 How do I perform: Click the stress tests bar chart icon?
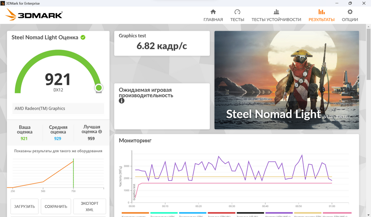(276, 12)
